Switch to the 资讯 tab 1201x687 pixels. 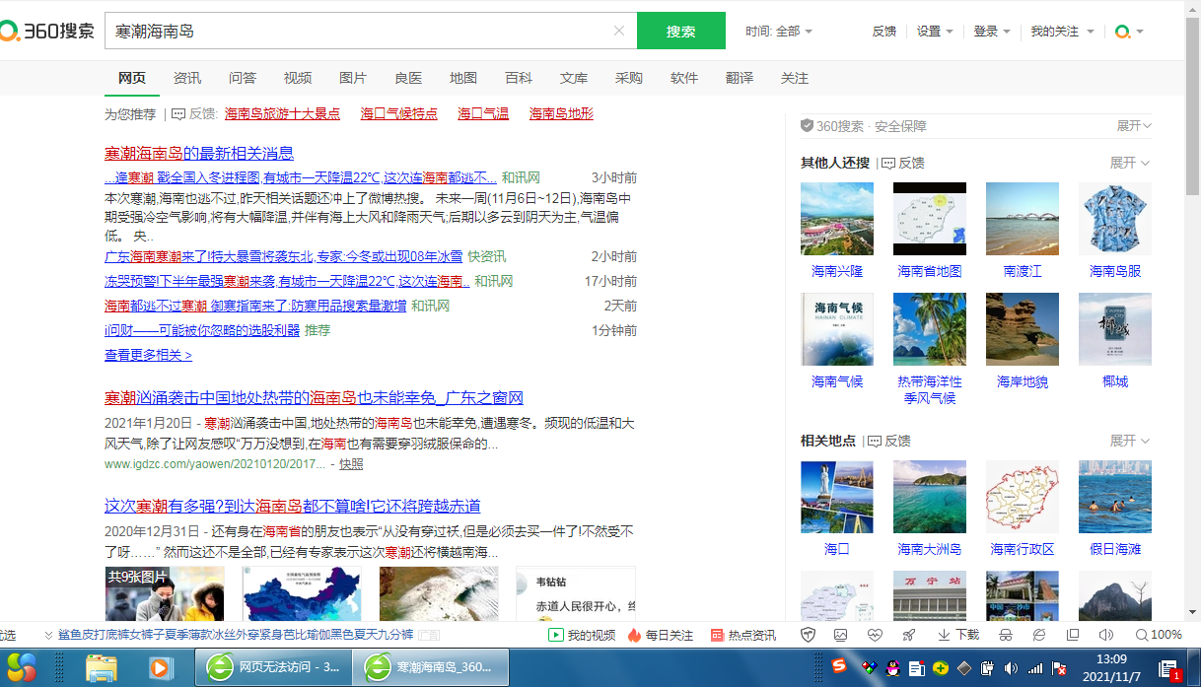187,78
